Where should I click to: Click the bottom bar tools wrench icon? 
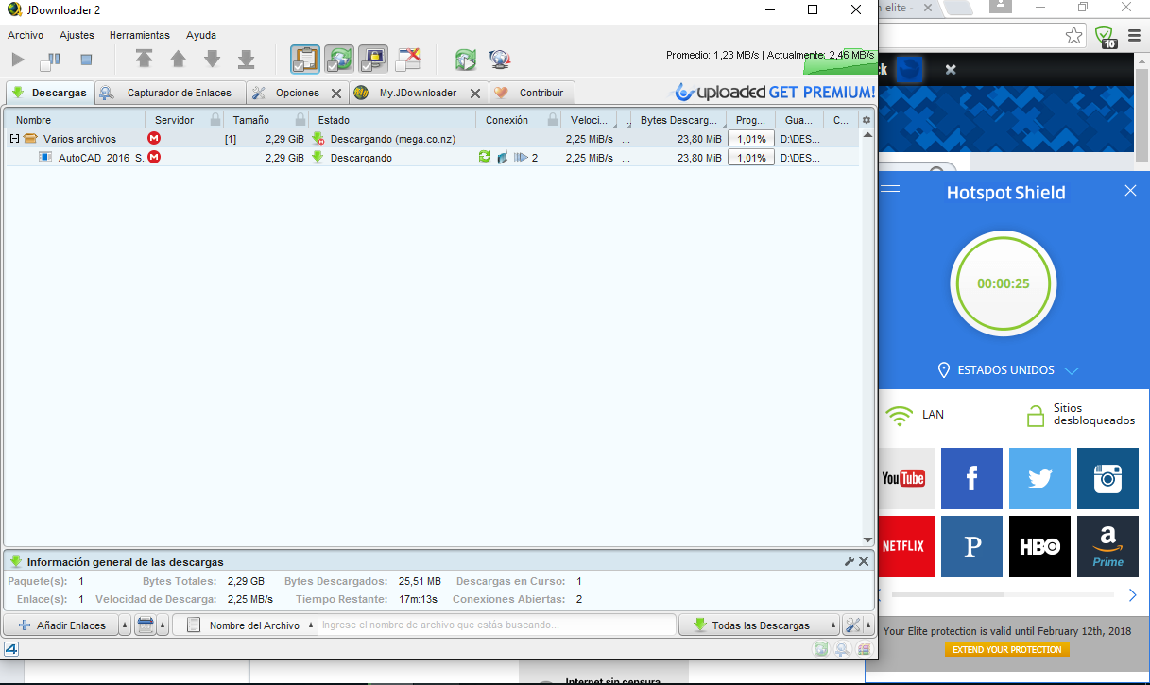(851, 625)
